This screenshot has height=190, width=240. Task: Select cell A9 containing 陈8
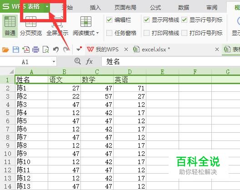[x=31, y=145]
